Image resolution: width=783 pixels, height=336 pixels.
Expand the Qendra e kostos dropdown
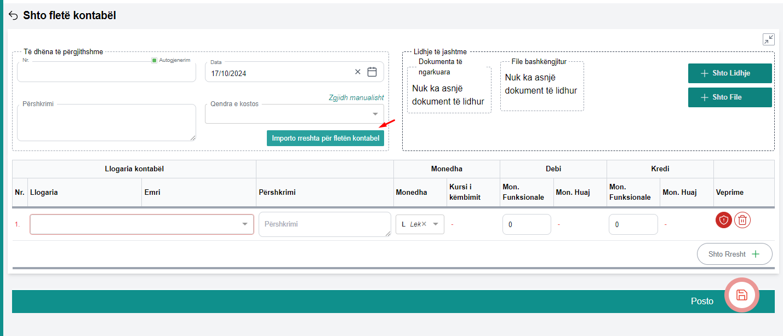(375, 114)
